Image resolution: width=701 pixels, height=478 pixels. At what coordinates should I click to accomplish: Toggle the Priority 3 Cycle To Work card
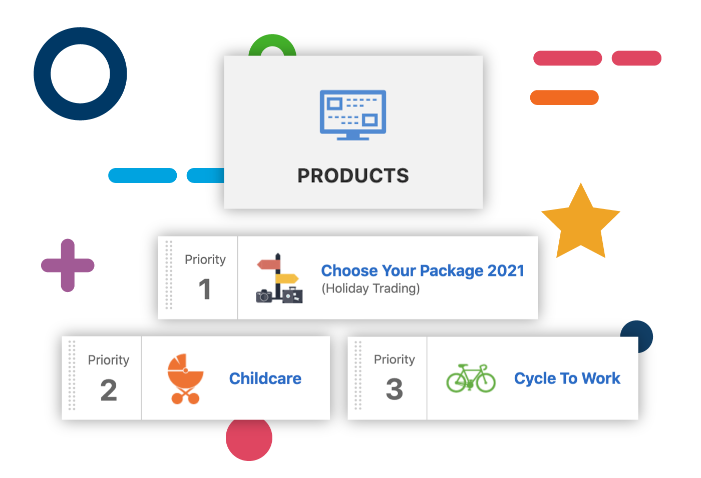click(x=493, y=378)
